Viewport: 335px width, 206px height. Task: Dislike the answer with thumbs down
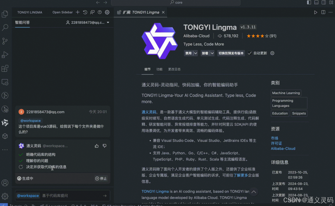pos(104,146)
